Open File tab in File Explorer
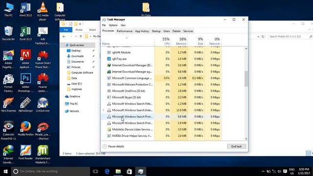The image size is (313, 176). tap(66, 30)
